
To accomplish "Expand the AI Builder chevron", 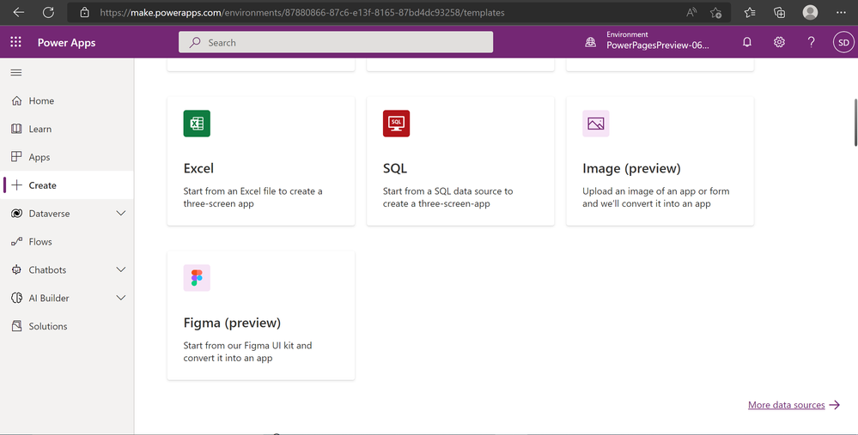I will [x=121, y=298].
